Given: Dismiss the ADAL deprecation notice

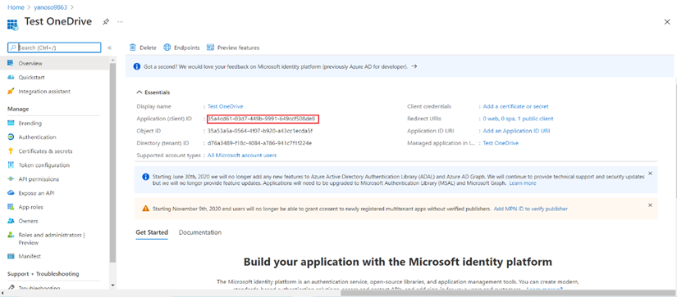Looking at the screenshot, I should (x=650, y=173).
